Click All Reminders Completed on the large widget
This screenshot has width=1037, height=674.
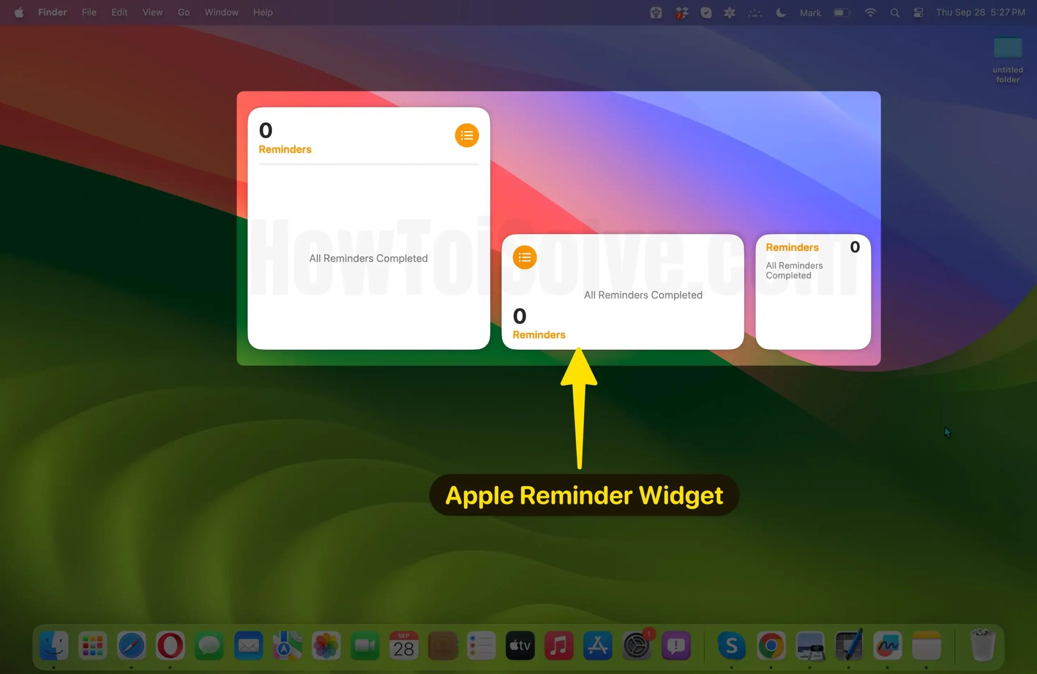(368, 258)
